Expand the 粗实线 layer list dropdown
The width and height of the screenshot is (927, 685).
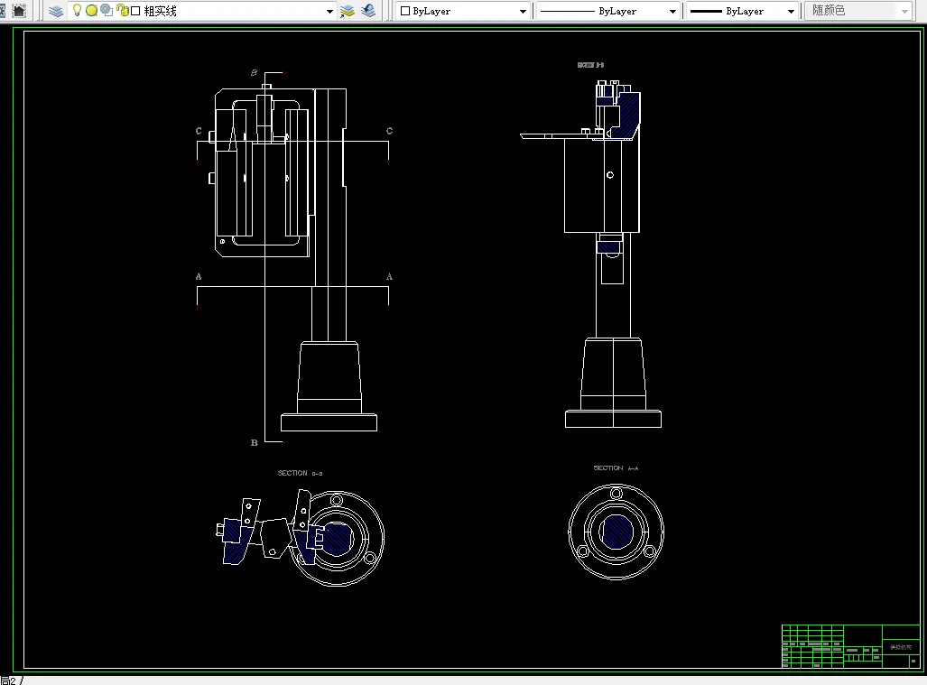[x=329, y=11]
